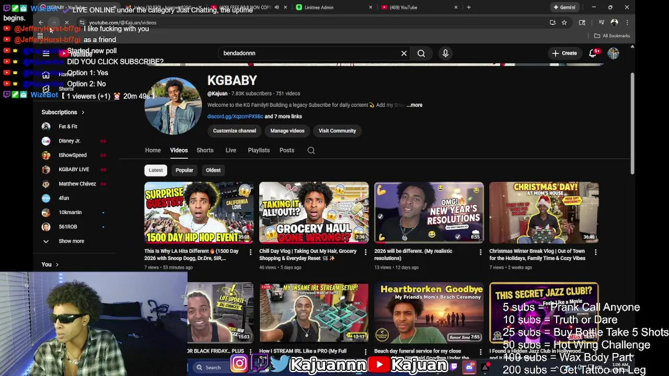Select the Oldest filter chip
This screenshot has width=669, height=376.
[x=213, y=170]
